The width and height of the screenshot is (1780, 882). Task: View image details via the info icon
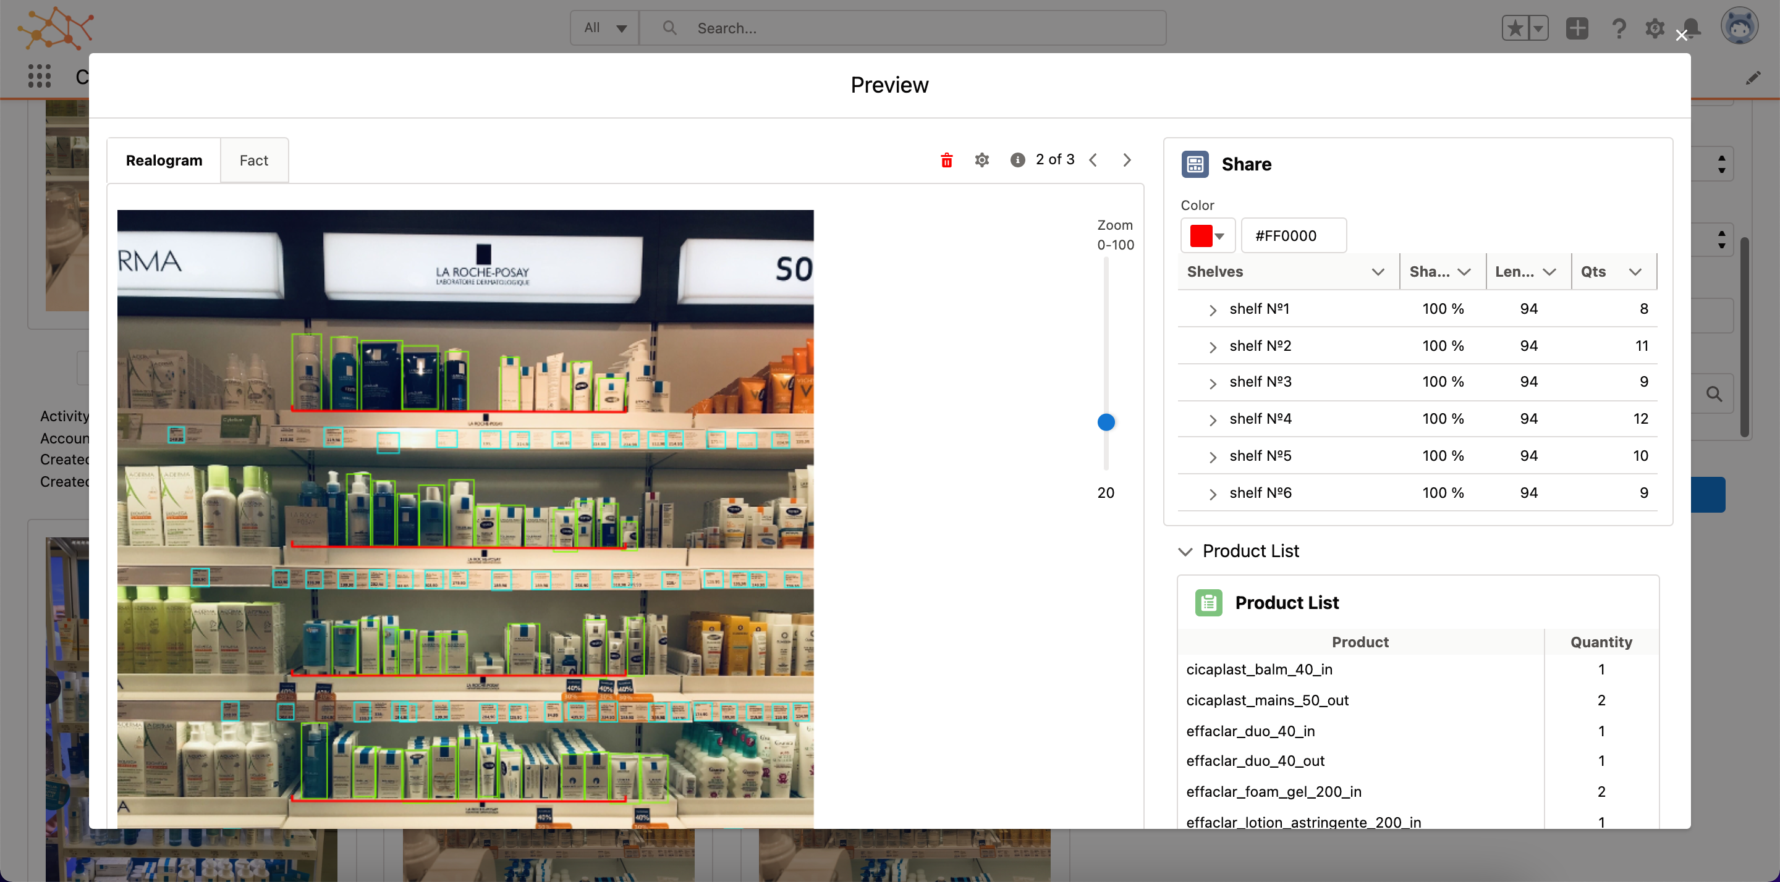click(x=1017, y=159)
